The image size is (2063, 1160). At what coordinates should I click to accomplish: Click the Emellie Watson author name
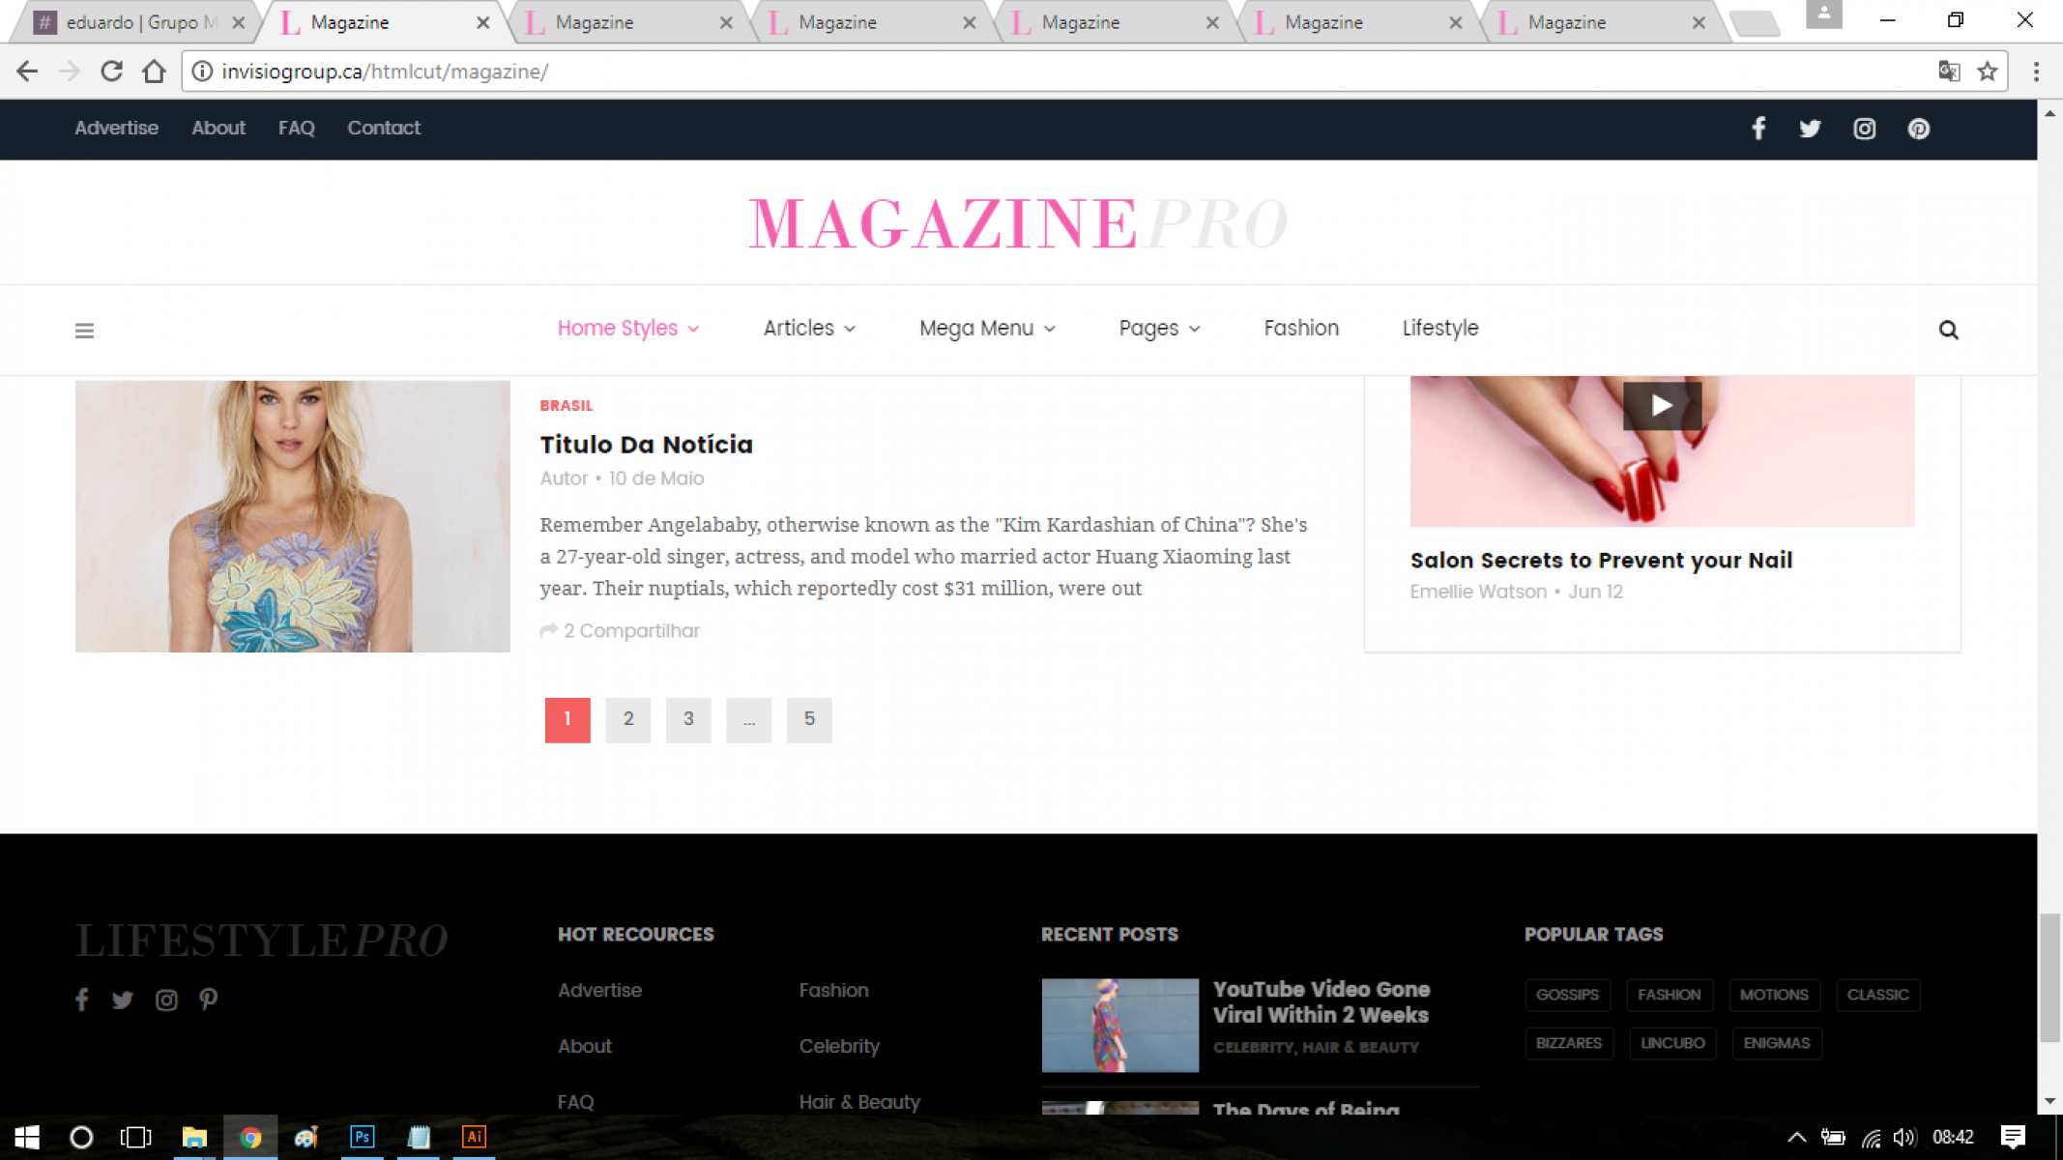tap(1478, 592)
